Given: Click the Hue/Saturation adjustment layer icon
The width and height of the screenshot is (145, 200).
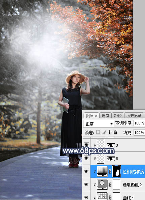Looking at the screenshot, I should (102, 171).
